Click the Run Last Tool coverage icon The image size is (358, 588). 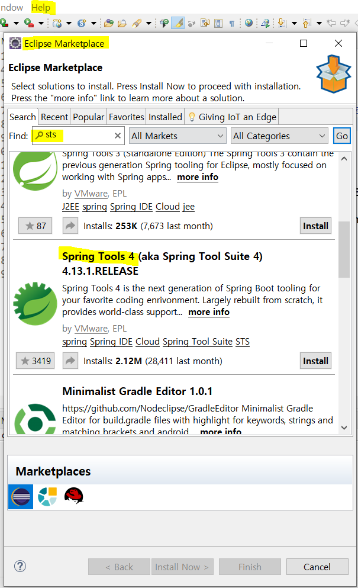point(29,23)
